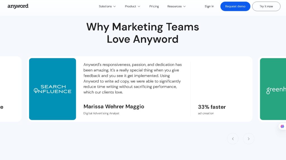
Task: Click the ad creation label
Action: 206,113
